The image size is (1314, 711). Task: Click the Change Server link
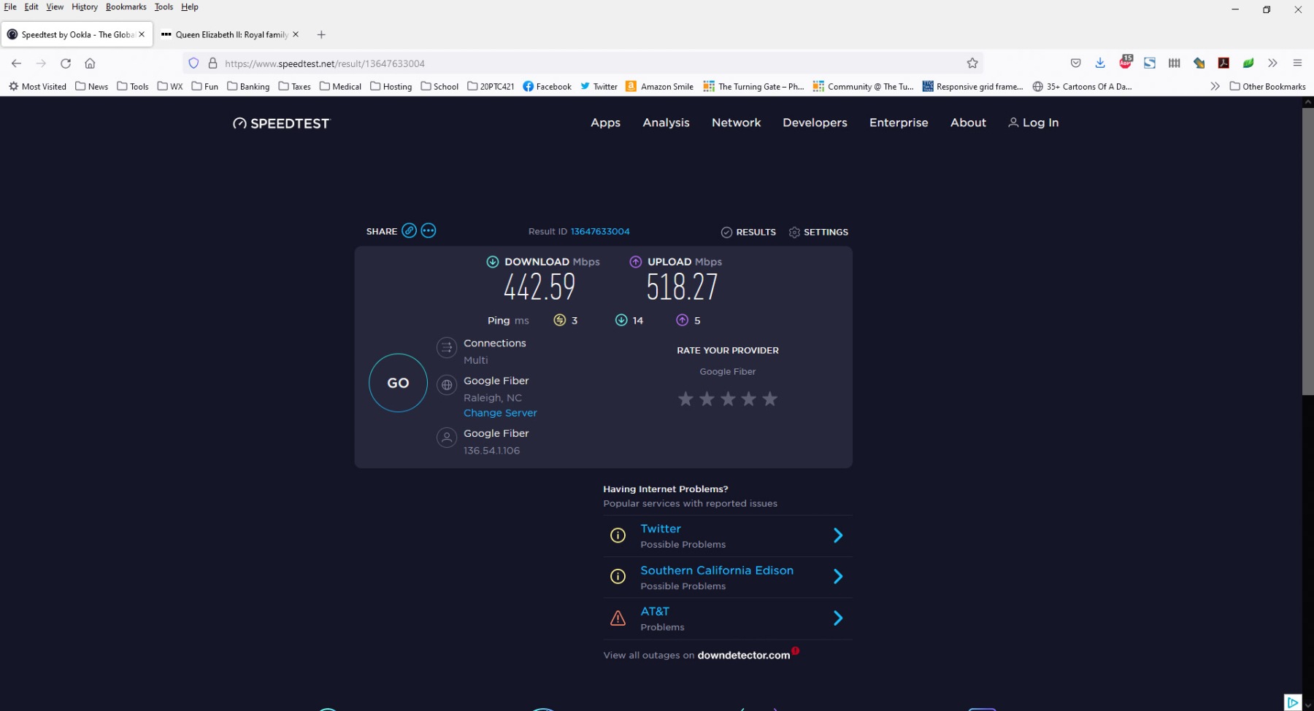[500, 413]
